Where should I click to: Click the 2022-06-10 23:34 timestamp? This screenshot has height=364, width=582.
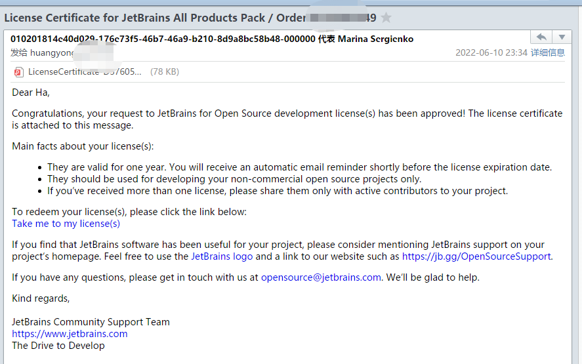pyautogui.click(x=491, y=52)
